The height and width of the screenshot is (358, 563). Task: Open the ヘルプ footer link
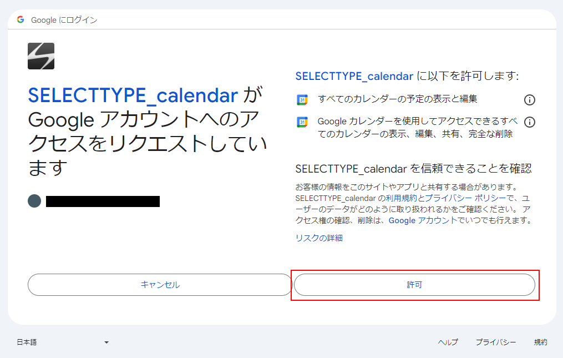pyautogui.click(x=448, y=342)
